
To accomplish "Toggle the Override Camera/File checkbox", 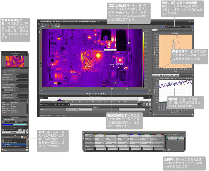I will click(x=3, y=70).
